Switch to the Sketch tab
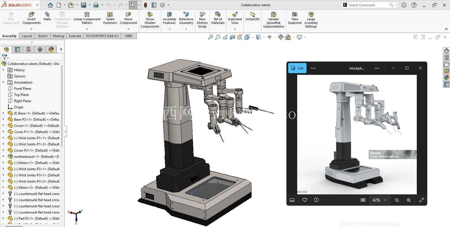Screen dimensions: 450x227 pos(42,36)
